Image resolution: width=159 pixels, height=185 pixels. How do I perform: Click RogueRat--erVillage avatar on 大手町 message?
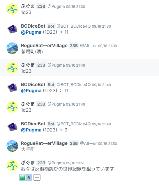pyautogui.click(x=12, y=146)
